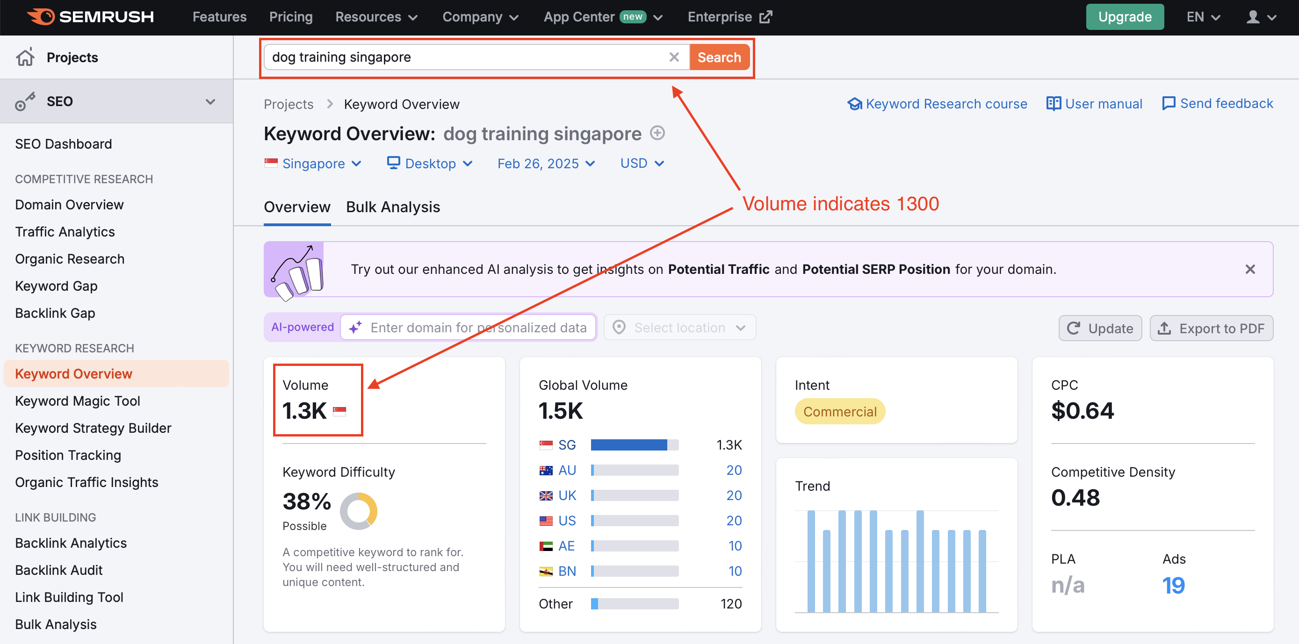Select the Overview tab
The width and height of the screenshot is (1299, 644).
coord(296,207)
